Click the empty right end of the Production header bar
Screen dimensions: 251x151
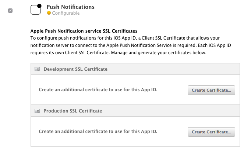click(x=221, y=111)
